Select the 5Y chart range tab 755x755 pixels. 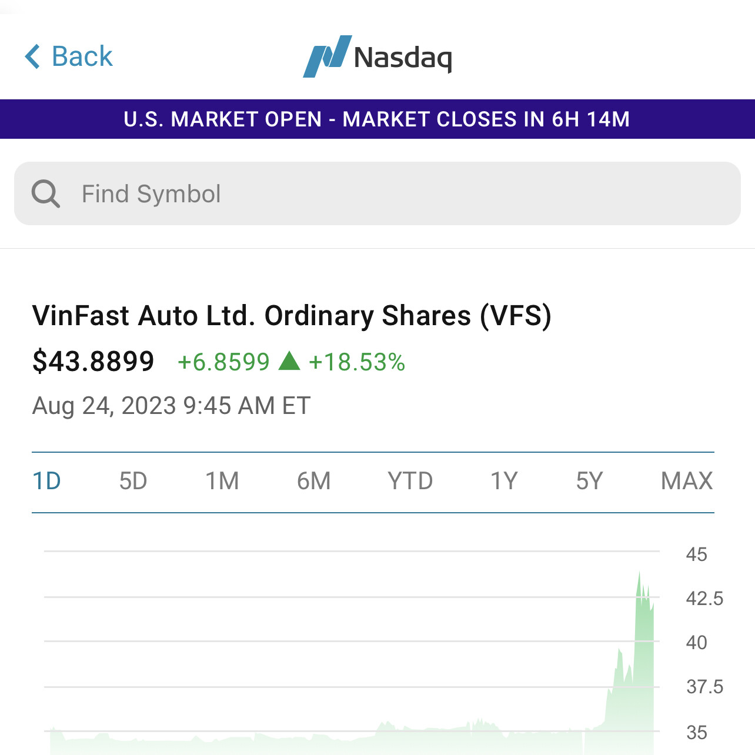[x=589, y=482]
